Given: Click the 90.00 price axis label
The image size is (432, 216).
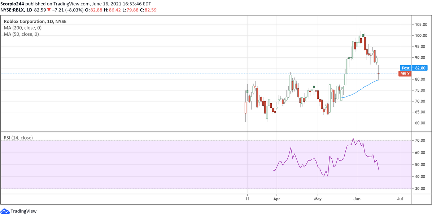Looking at the screenshot, I should [x=421, y=57].
